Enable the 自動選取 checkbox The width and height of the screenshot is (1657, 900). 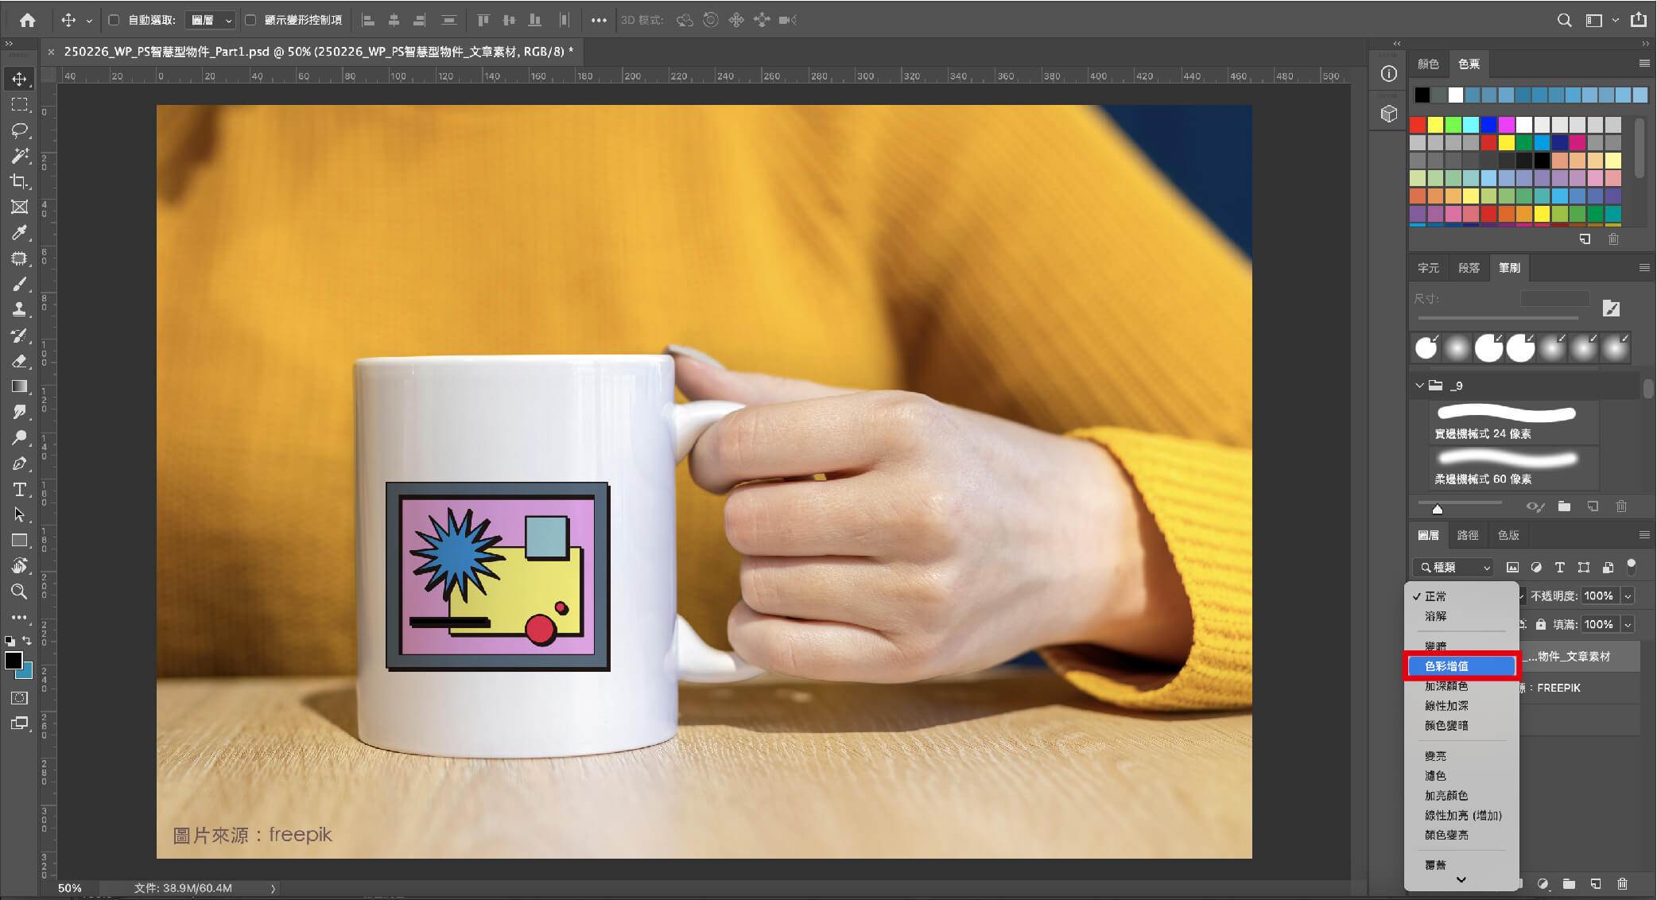coord(114,20)
